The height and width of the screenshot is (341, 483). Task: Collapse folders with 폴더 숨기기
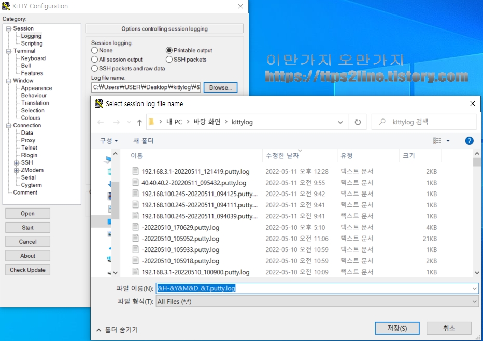coord(117,330)
